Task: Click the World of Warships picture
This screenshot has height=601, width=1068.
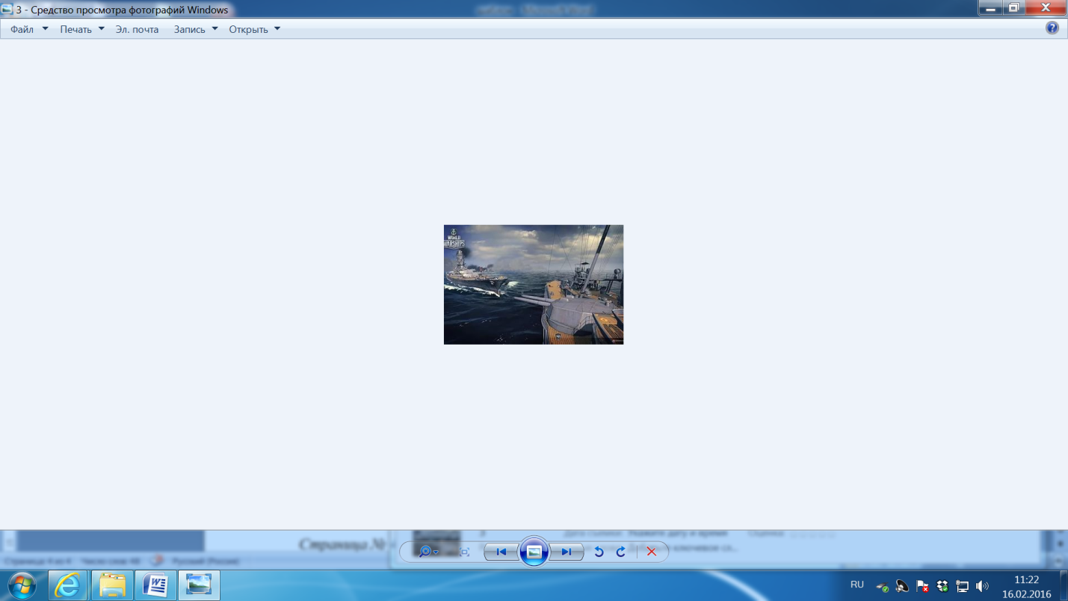Action: click(534, 285)
